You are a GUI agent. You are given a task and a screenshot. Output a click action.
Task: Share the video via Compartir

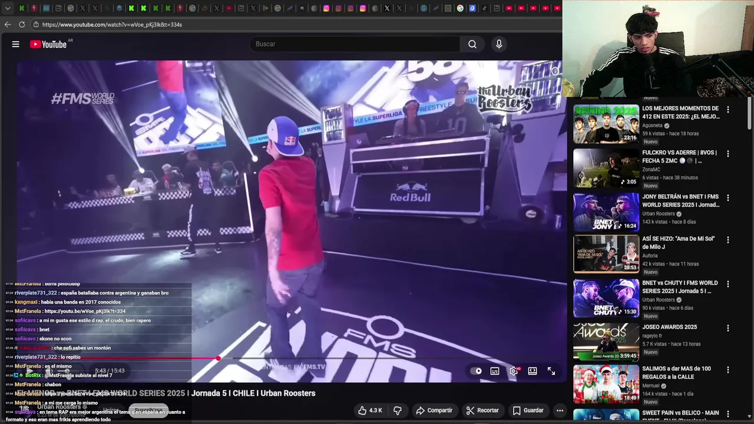pyautogui.click(x=434, y=410)
